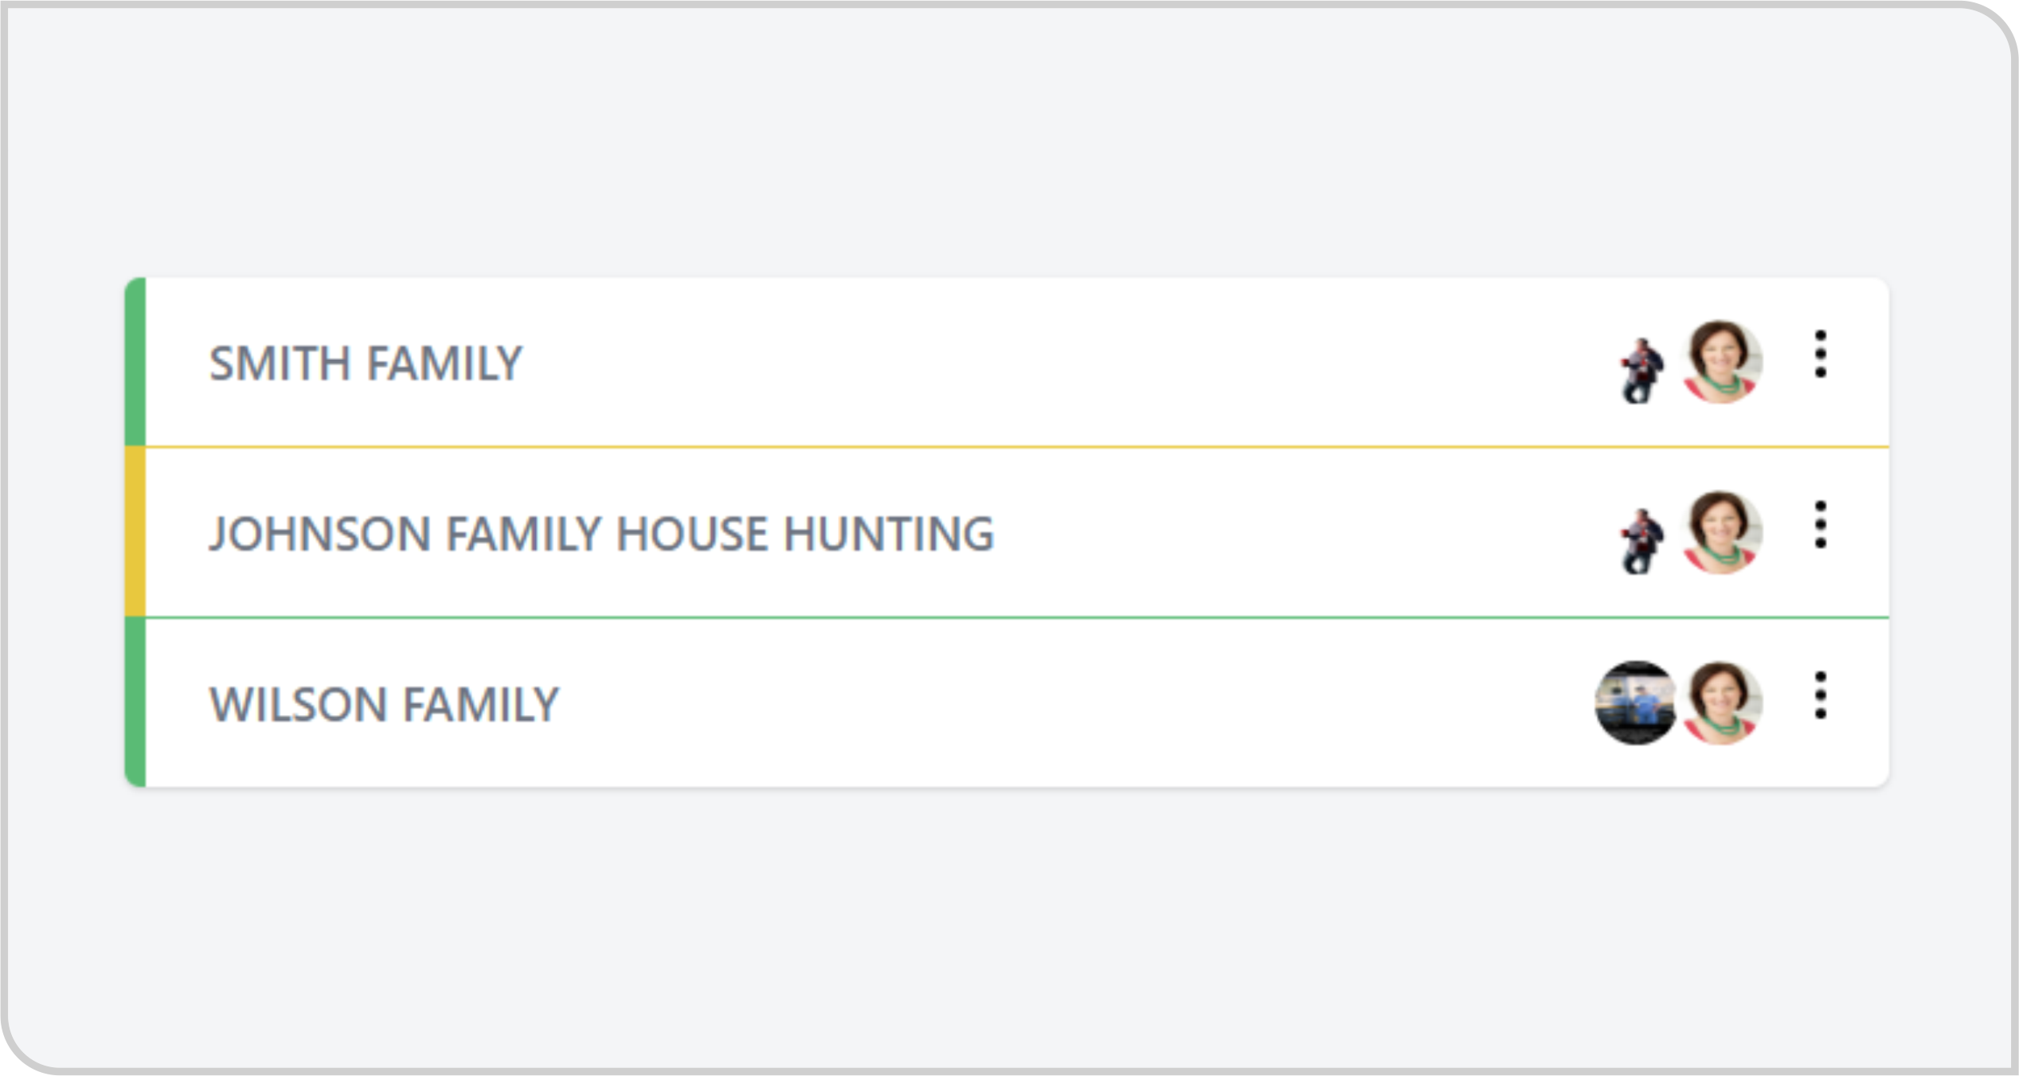Select the standing-figure avatar on Johnson Family row
The image size is (2019, 1076).
(1641, 542)
